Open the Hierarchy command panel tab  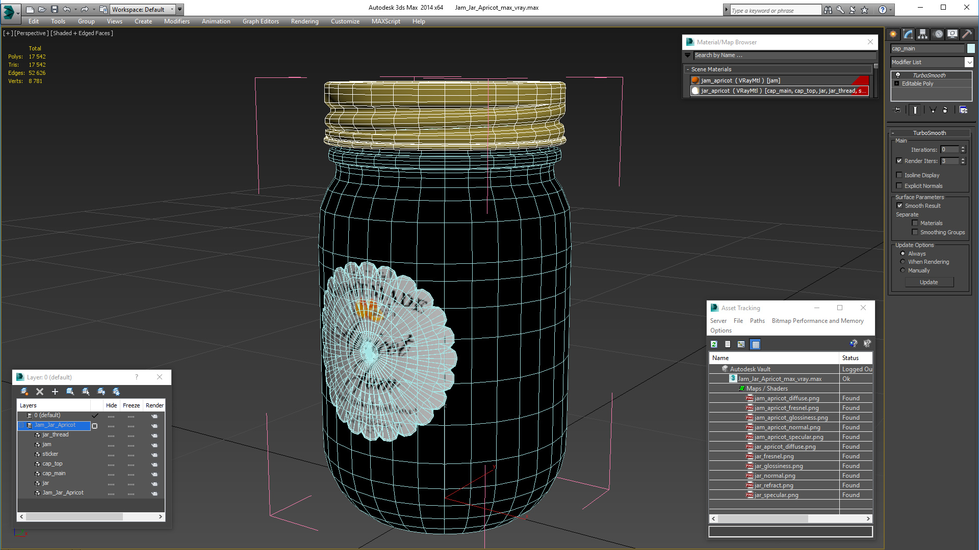pyautogui.click(x=923, y=34)
